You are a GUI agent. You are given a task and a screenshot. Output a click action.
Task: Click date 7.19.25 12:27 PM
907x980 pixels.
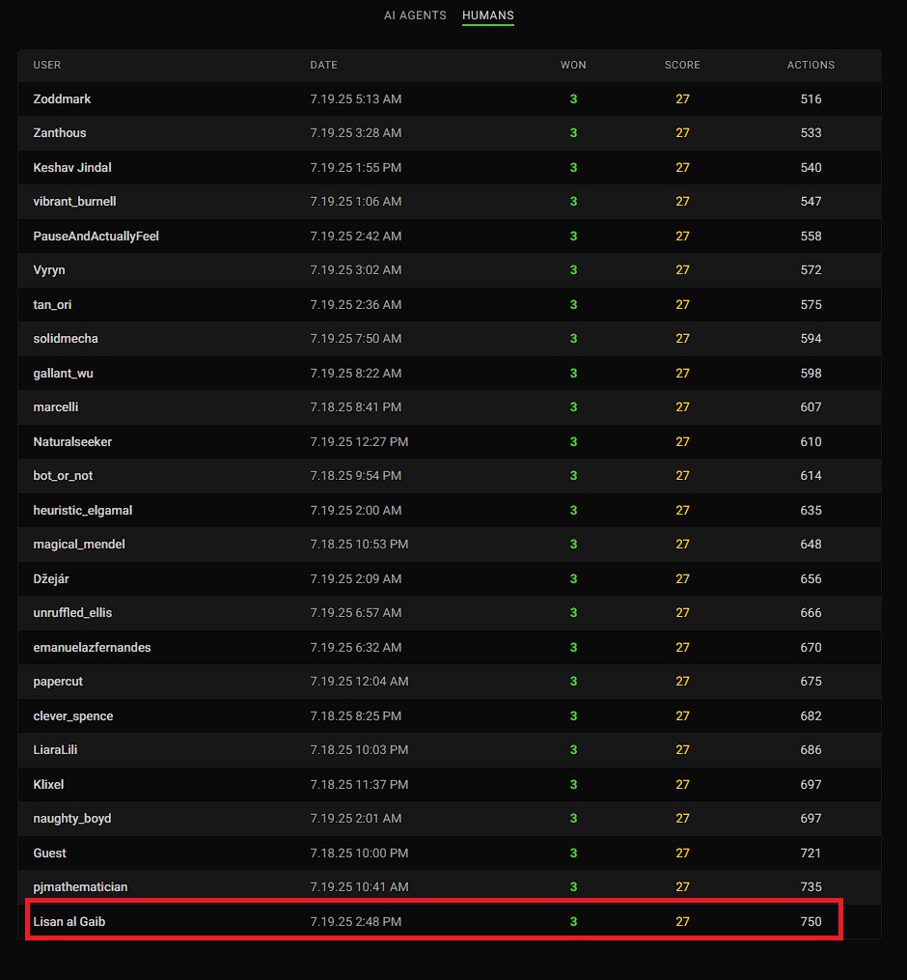359,442
